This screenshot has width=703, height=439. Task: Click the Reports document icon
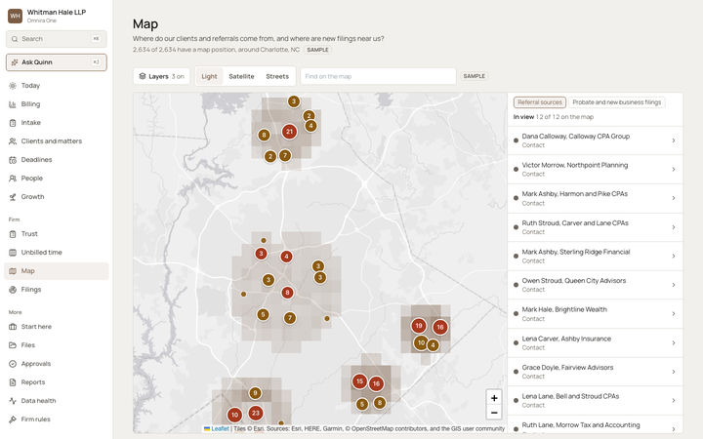[13, 382]
